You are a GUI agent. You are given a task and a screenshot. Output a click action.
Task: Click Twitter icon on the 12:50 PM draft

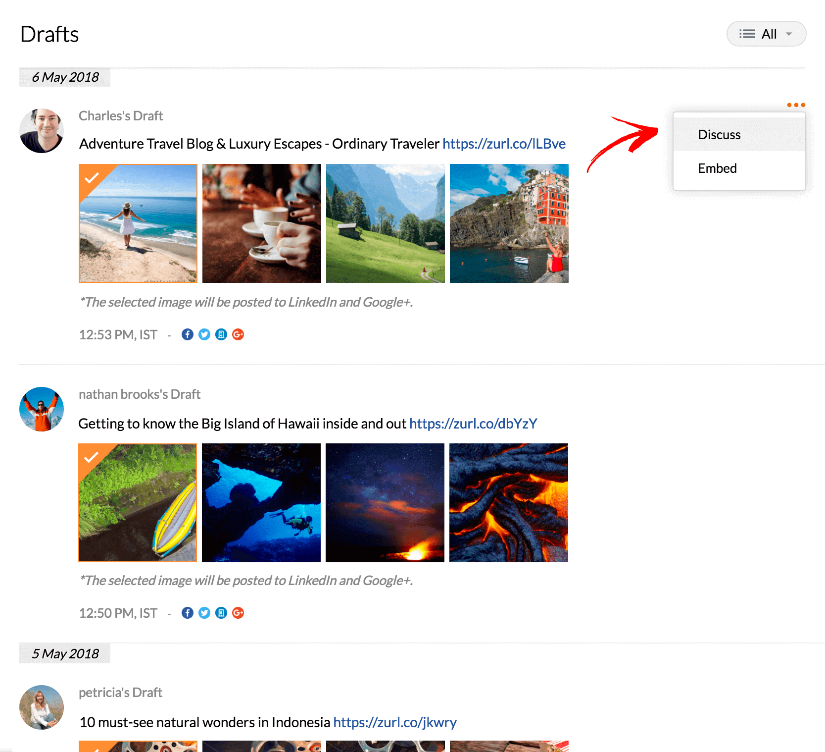click(x=204, y=613)
